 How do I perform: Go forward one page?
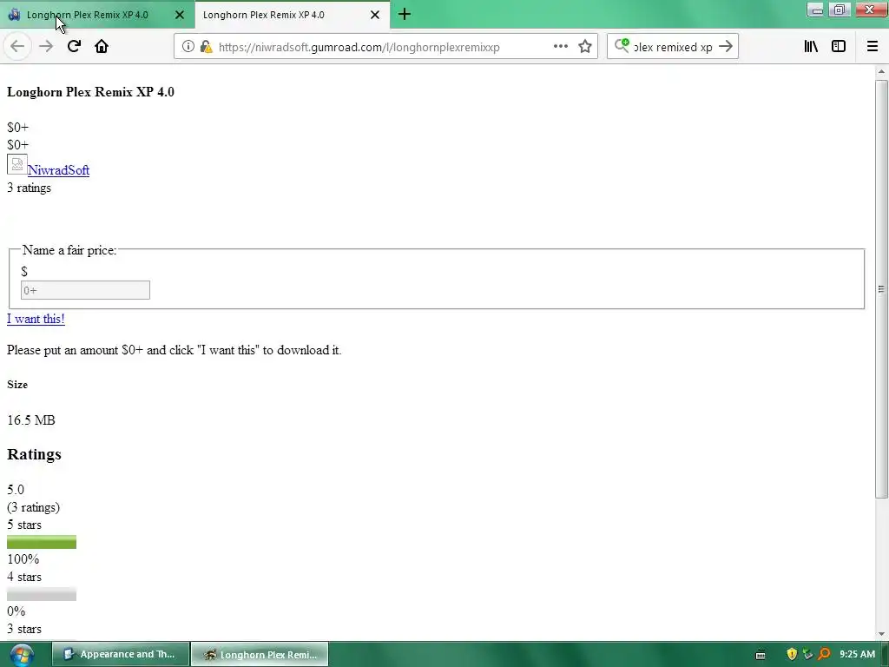tap(46, 47)
